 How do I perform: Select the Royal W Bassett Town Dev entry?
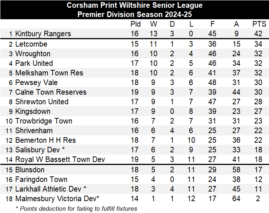tap(60, 159)
